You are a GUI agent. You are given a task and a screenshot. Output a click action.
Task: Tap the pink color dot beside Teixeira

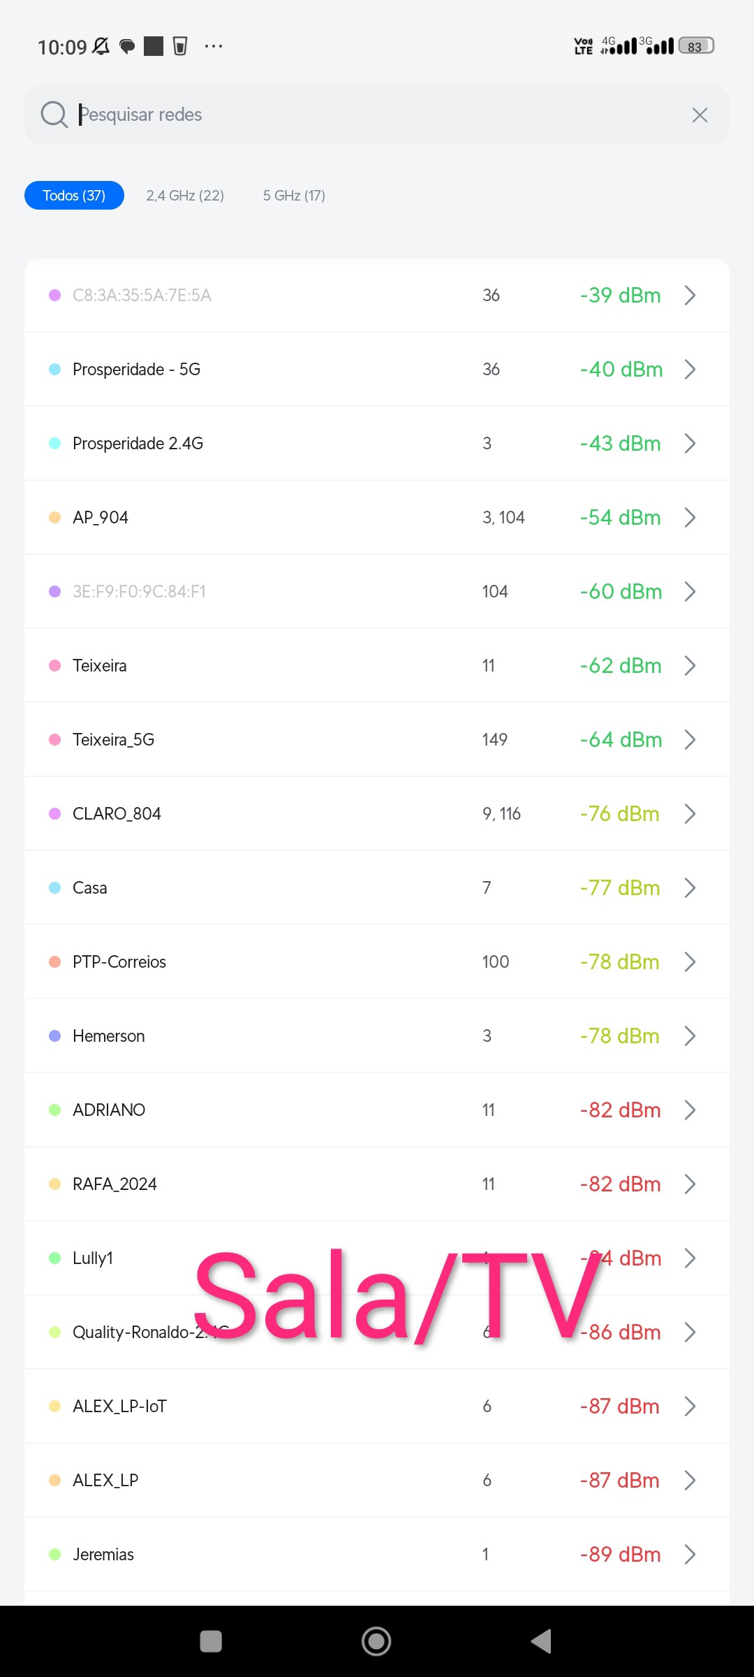tap(54, 665)
